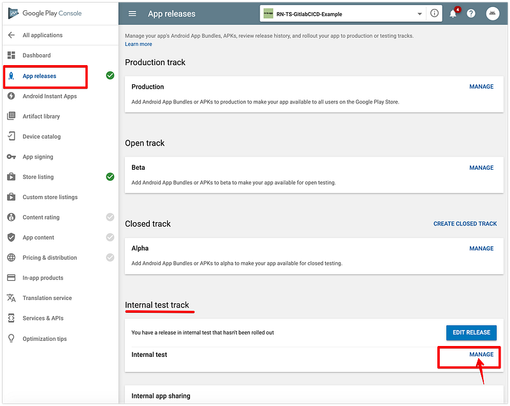Open Services & APIs
Screen dimensions: 510x406
coord(43,318)
